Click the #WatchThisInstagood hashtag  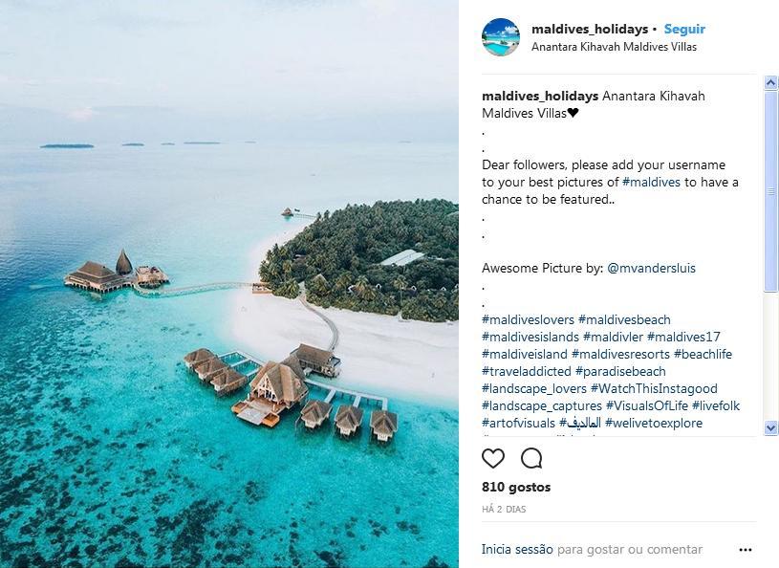pos(654,389)
